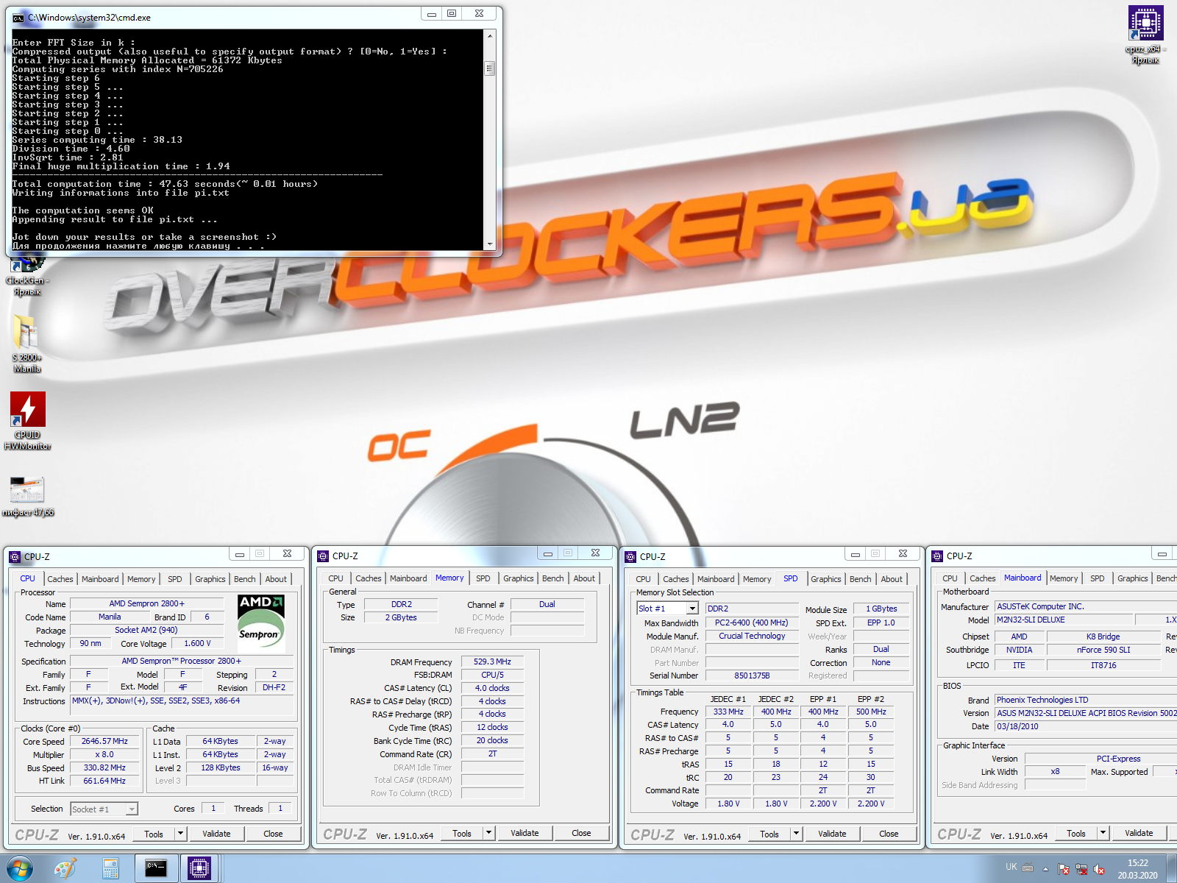Click Tools button in Mainboard window
Image resolution: width=1177 pixels, height=883 pixels.
(x=1076, y=833)
